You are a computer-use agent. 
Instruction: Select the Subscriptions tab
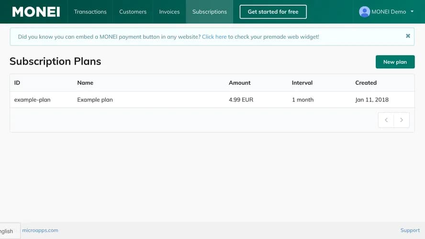click(x=210, y=11)
